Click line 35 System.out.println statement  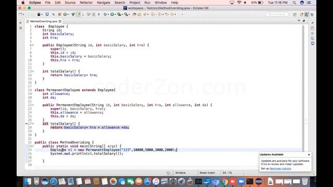pos(87,154)
